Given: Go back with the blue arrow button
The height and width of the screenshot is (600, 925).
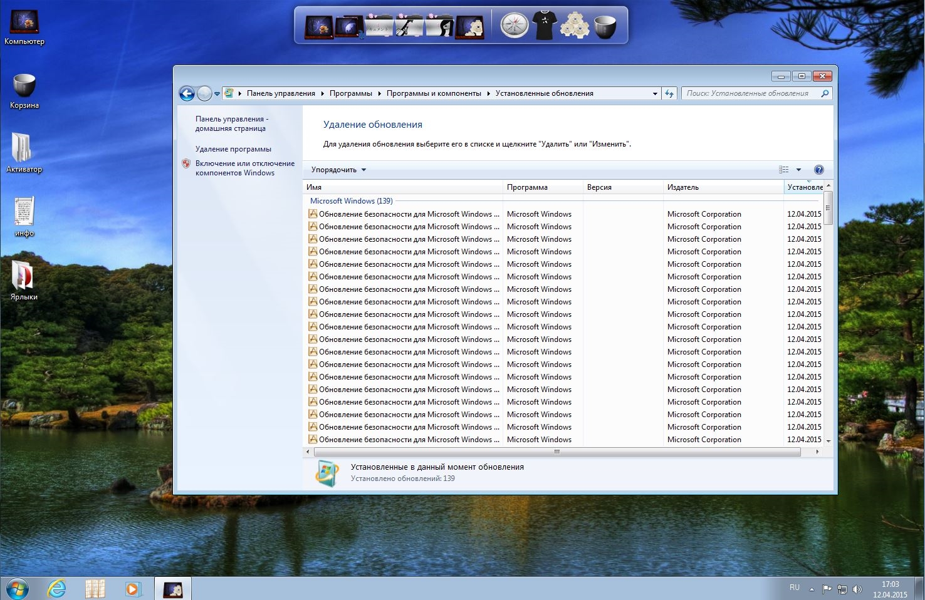Looking at the screenshot, I should (187, 93).
